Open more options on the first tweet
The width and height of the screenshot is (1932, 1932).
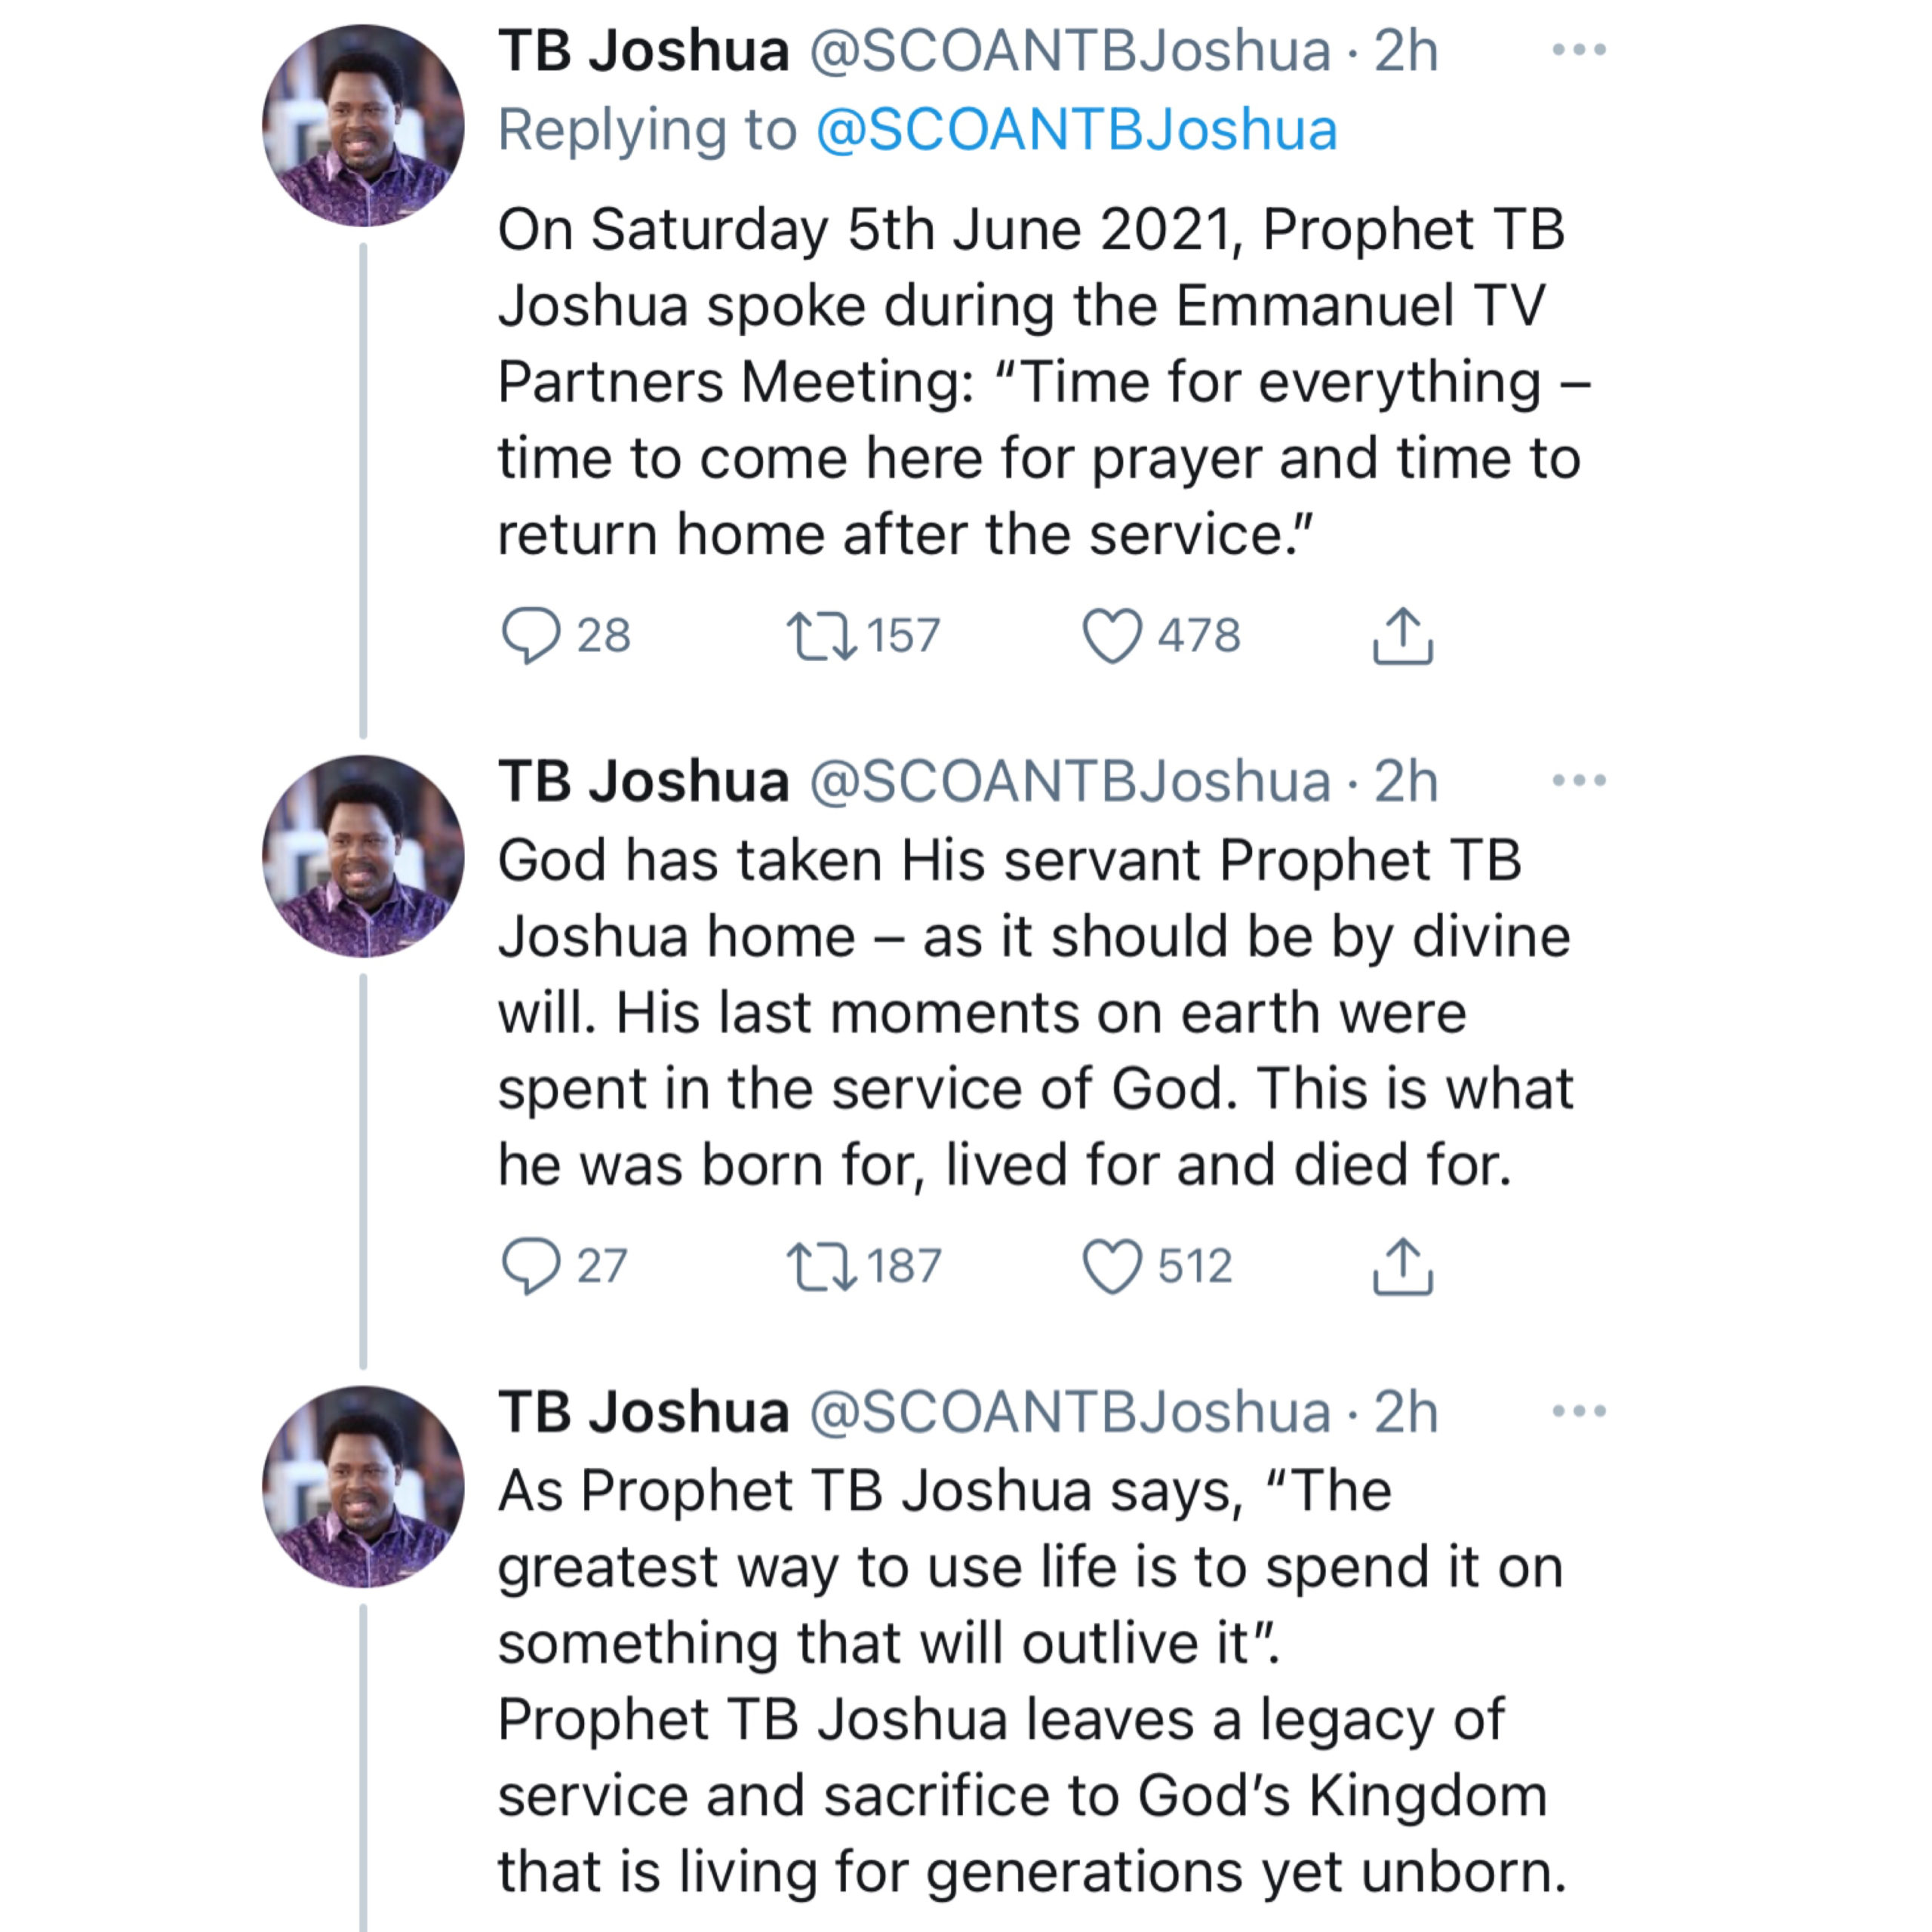(1579, 49)
